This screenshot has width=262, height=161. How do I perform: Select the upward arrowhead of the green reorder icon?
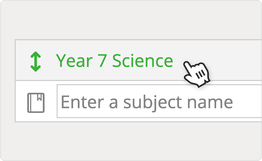[36, 55]
